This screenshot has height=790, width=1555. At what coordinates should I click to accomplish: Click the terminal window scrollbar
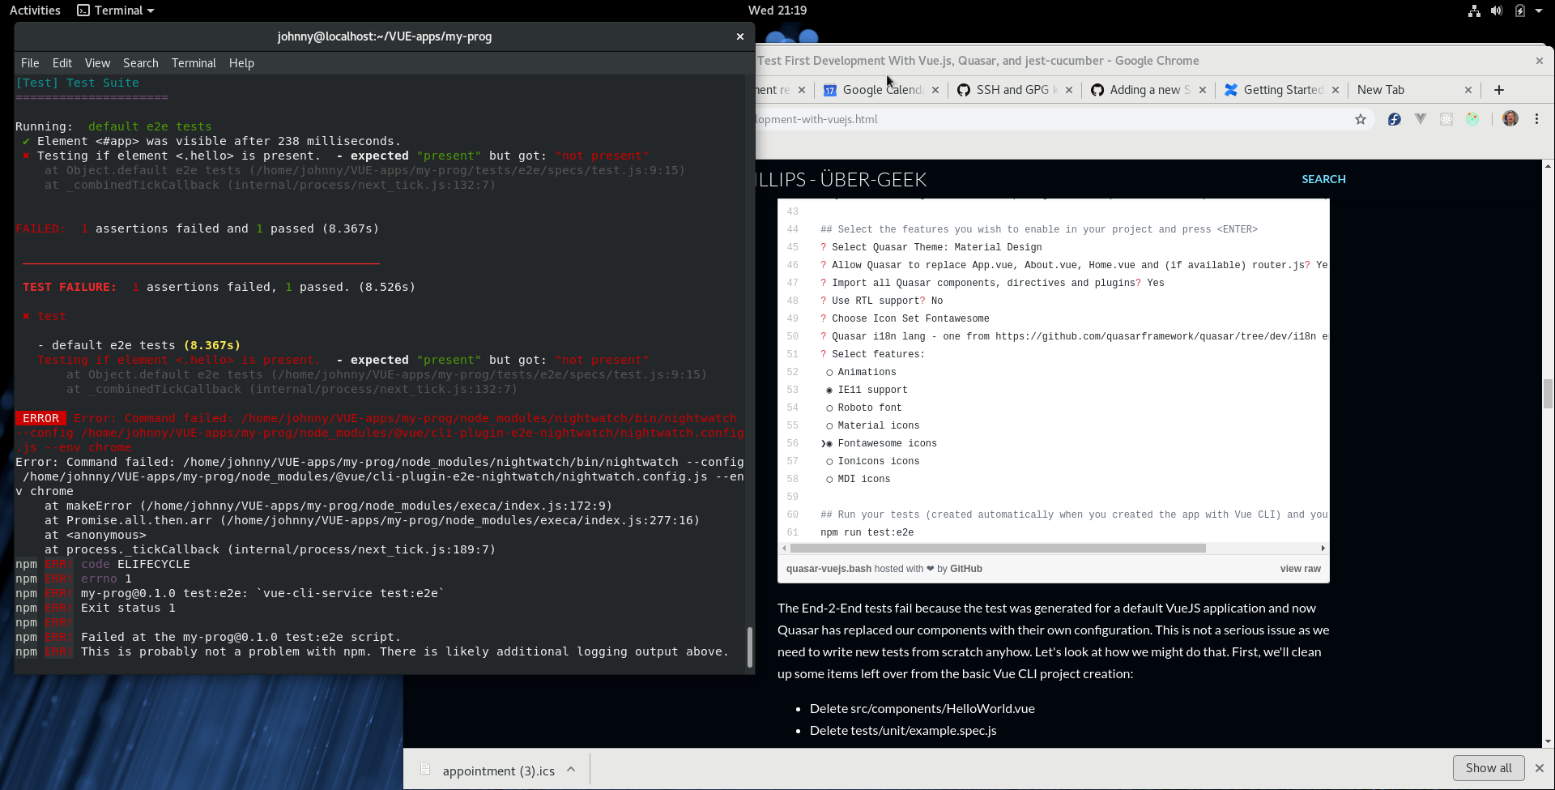(x=750, y=647)
